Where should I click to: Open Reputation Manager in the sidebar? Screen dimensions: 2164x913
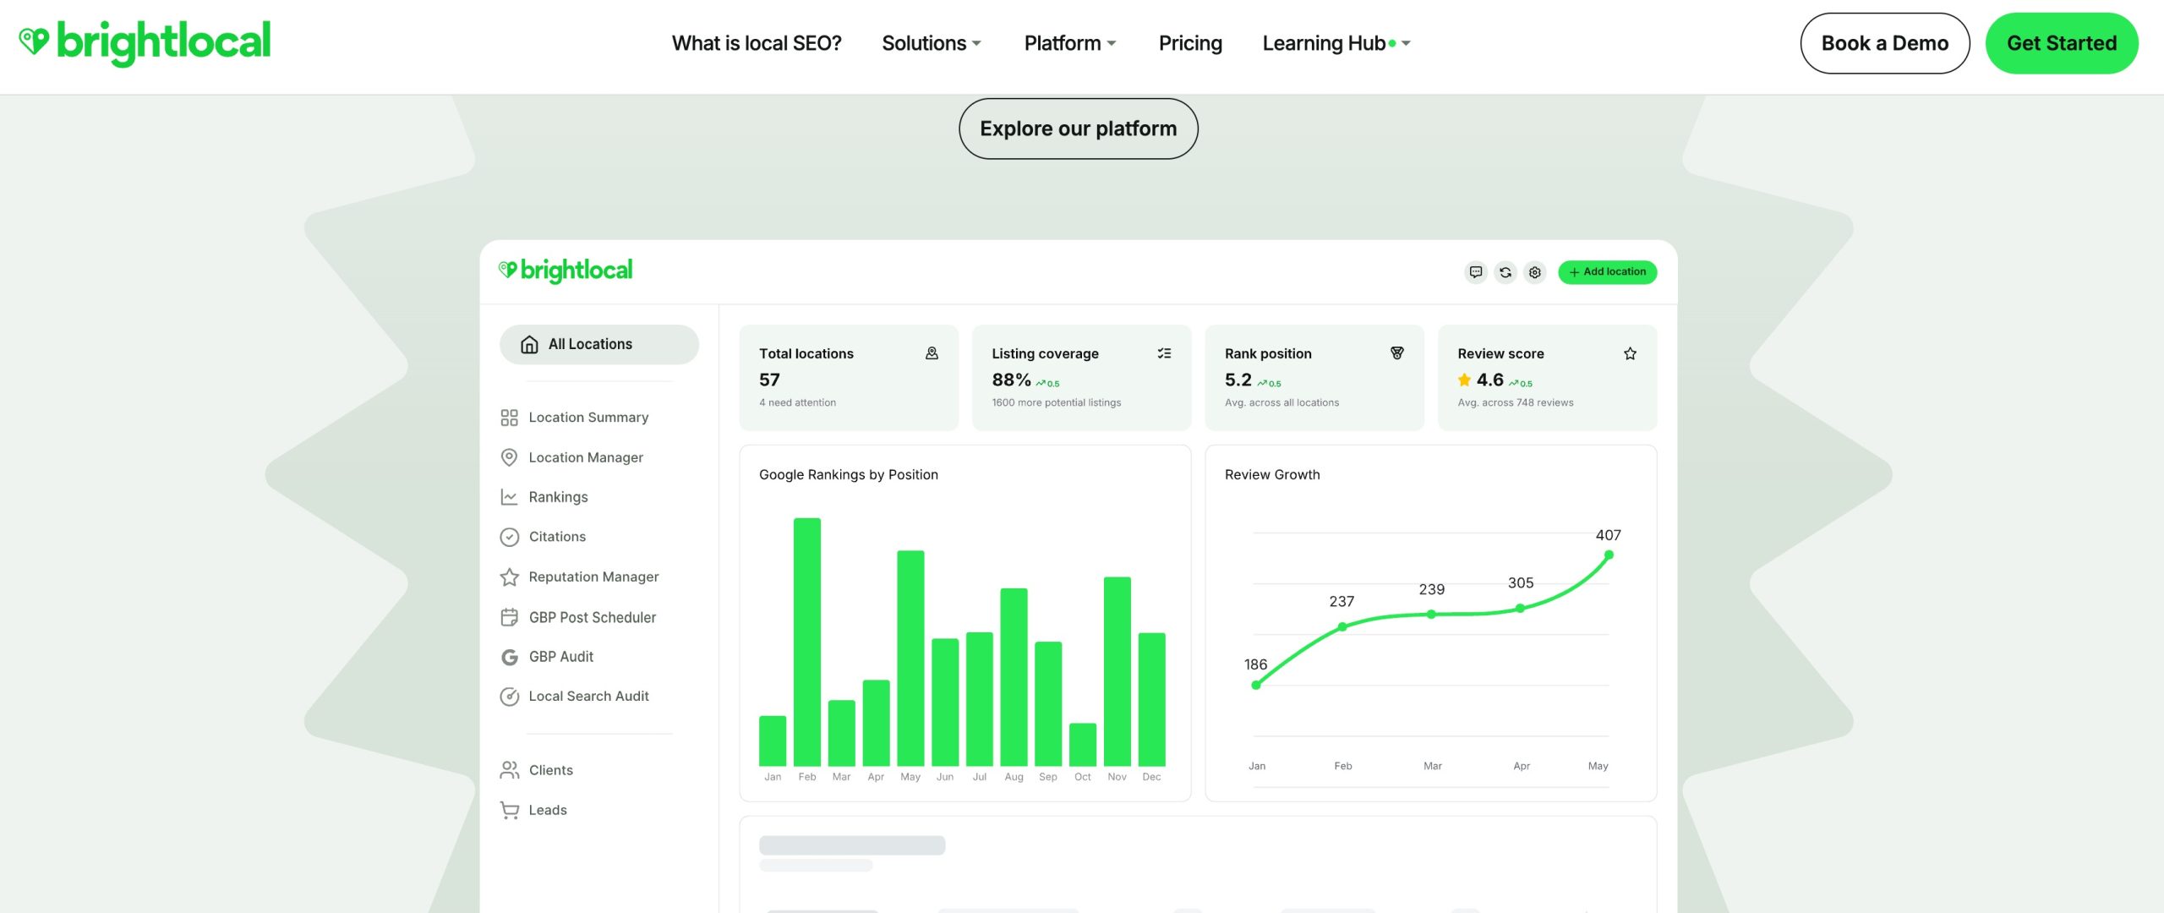[x=593, y=577]
